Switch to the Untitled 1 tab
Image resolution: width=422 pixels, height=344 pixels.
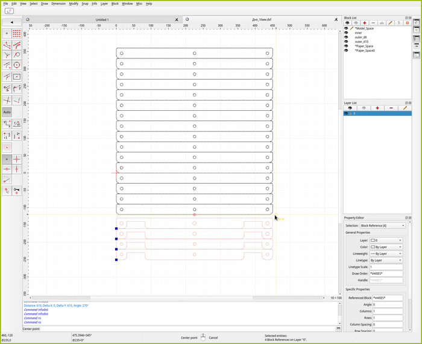pos(102,19)
